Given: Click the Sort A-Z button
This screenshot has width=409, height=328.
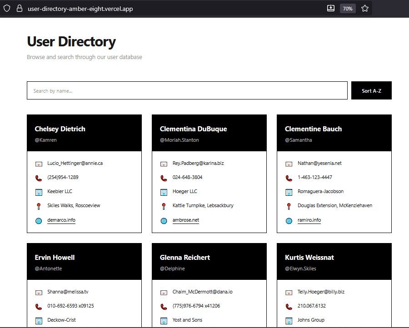Looking at the screenshot, I should click(371, 90).
